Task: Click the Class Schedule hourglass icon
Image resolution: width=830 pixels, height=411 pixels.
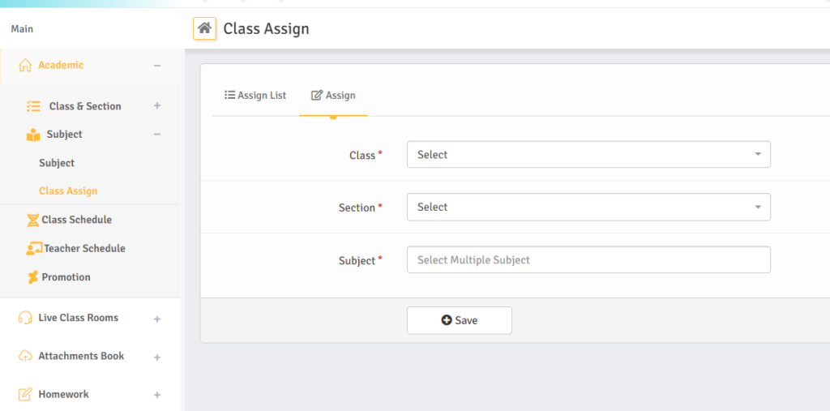Action: [x=32, y=220]
